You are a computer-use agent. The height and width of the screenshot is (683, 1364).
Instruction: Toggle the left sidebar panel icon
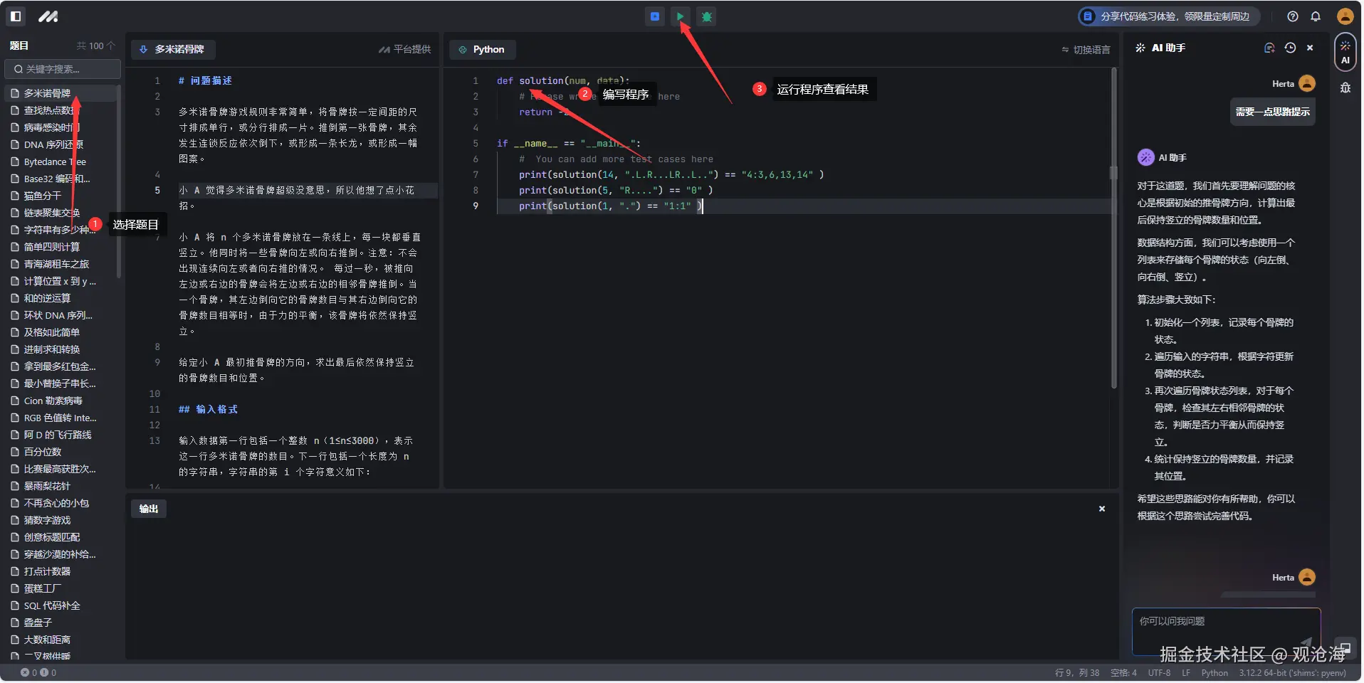pos(16,16)
